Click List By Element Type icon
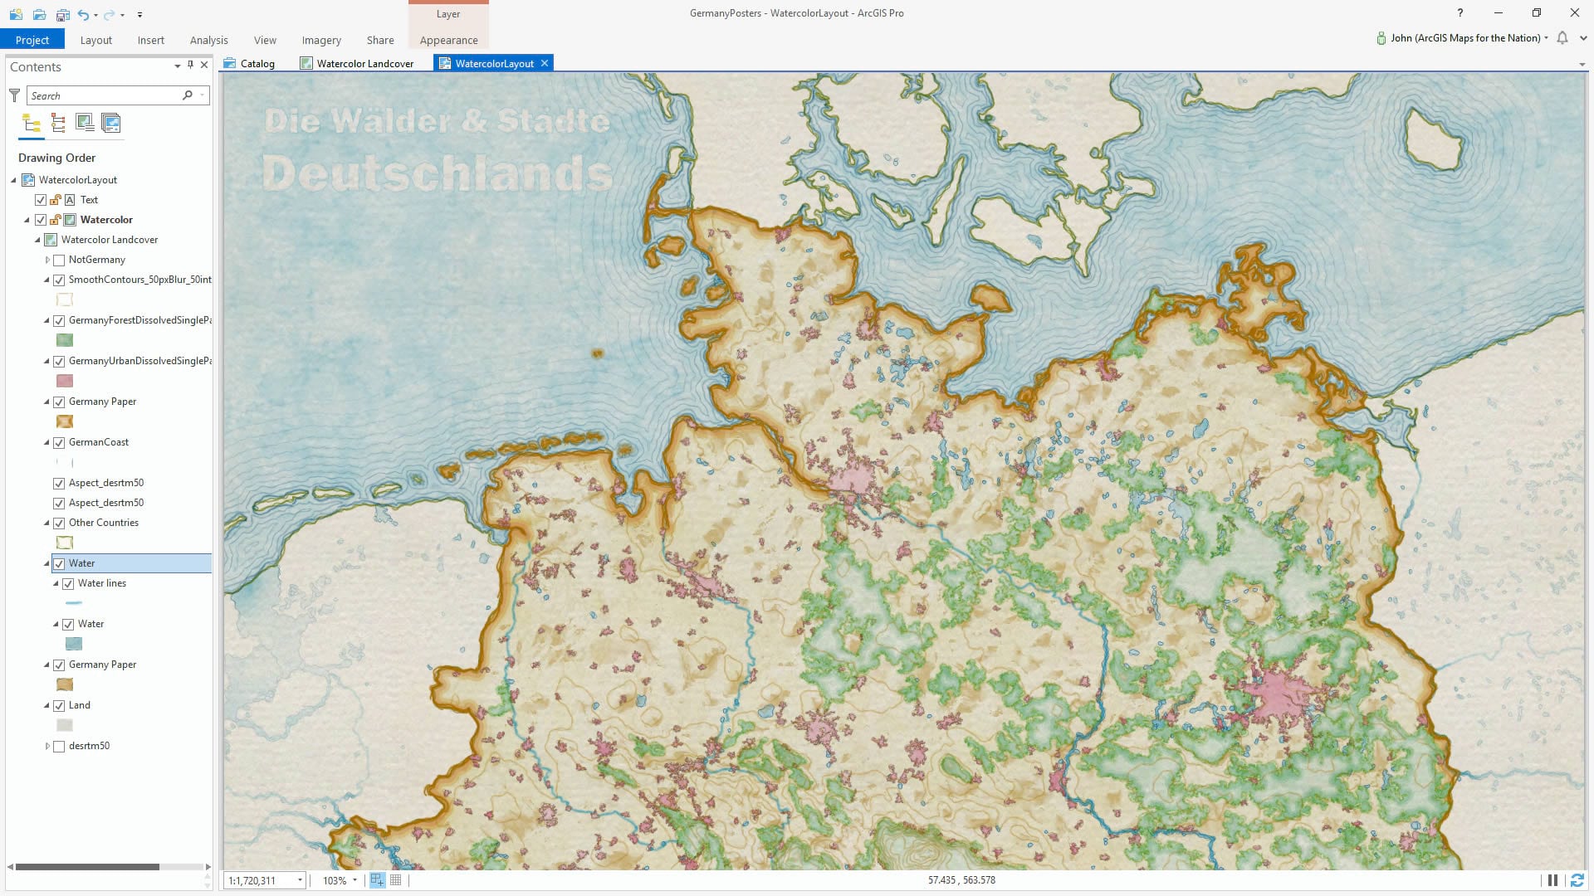Image resolution: width=1594 pixels, height=896 pixels. point(58,124)
